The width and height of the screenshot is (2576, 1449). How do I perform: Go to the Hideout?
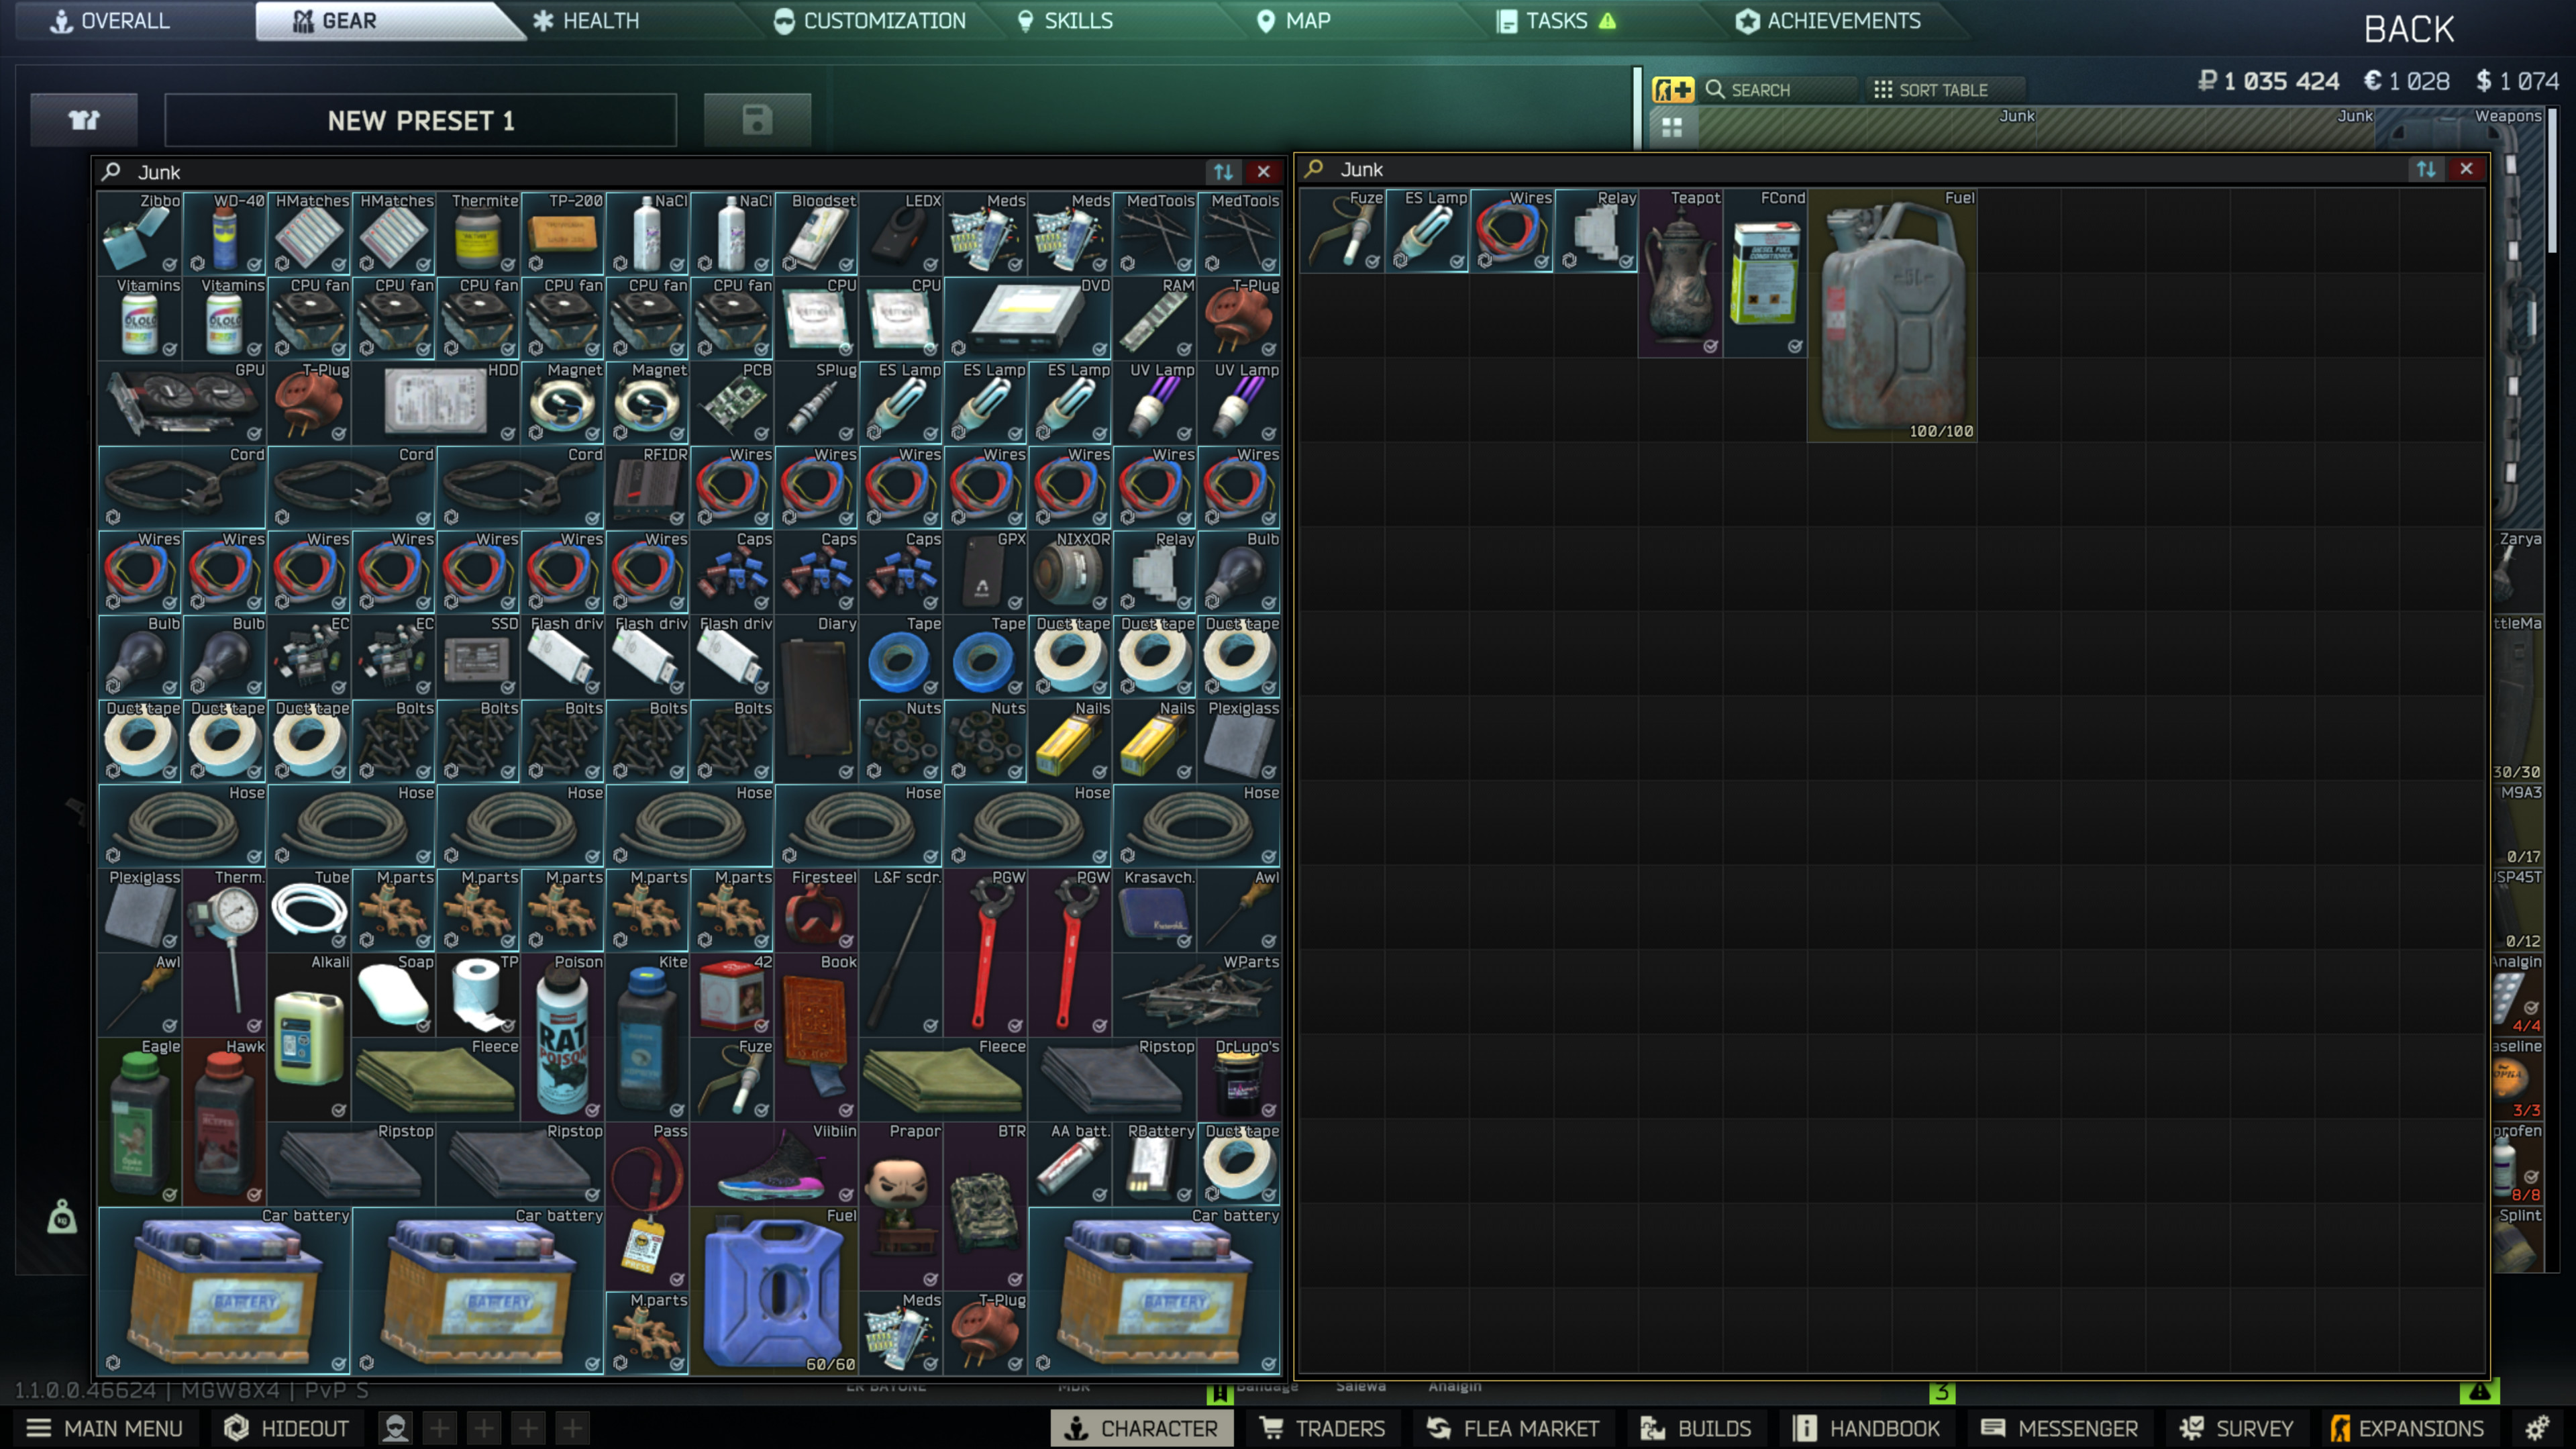tap(287, 1428)
